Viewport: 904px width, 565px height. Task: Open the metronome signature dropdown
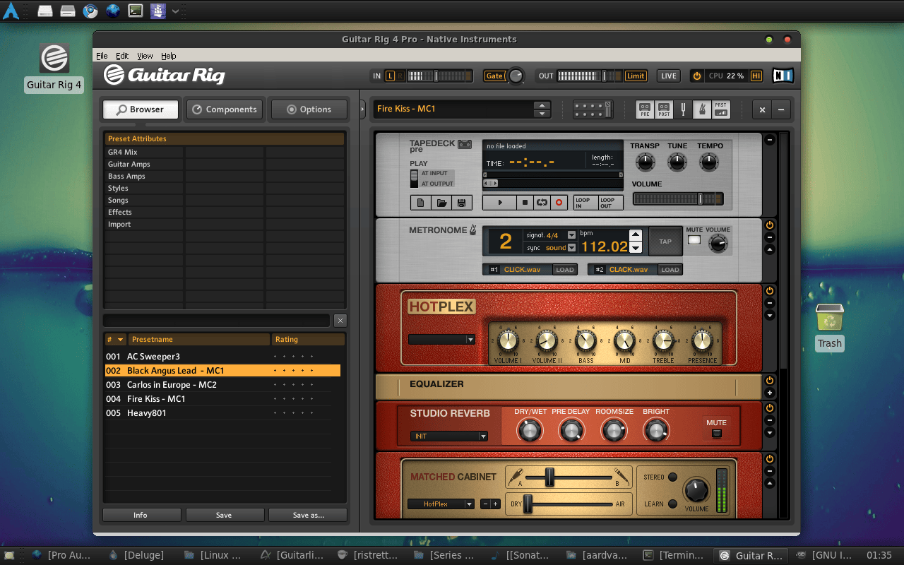tap(571, 235)
